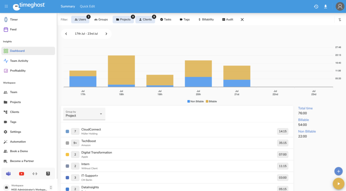Viewport: 346px width, 191px height.
Task: Click the Microsoft Teams icon in sidebar
Action: click(8, 174)
